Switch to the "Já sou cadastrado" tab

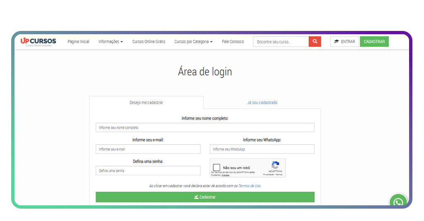point(262,103)
